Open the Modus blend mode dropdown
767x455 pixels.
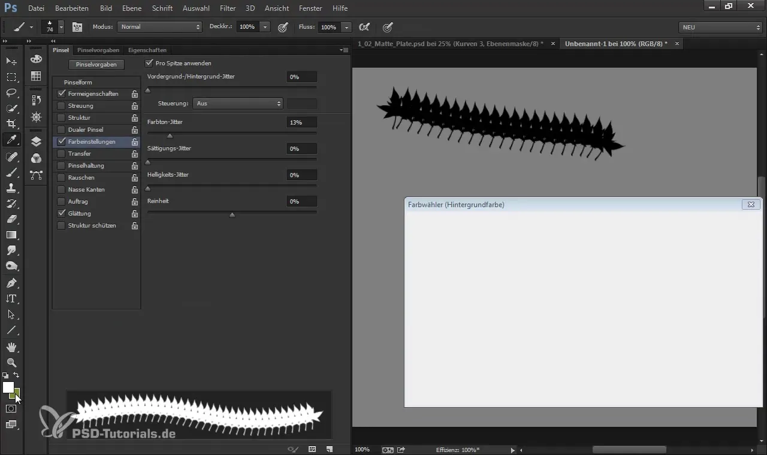click(x=159, y=27)
